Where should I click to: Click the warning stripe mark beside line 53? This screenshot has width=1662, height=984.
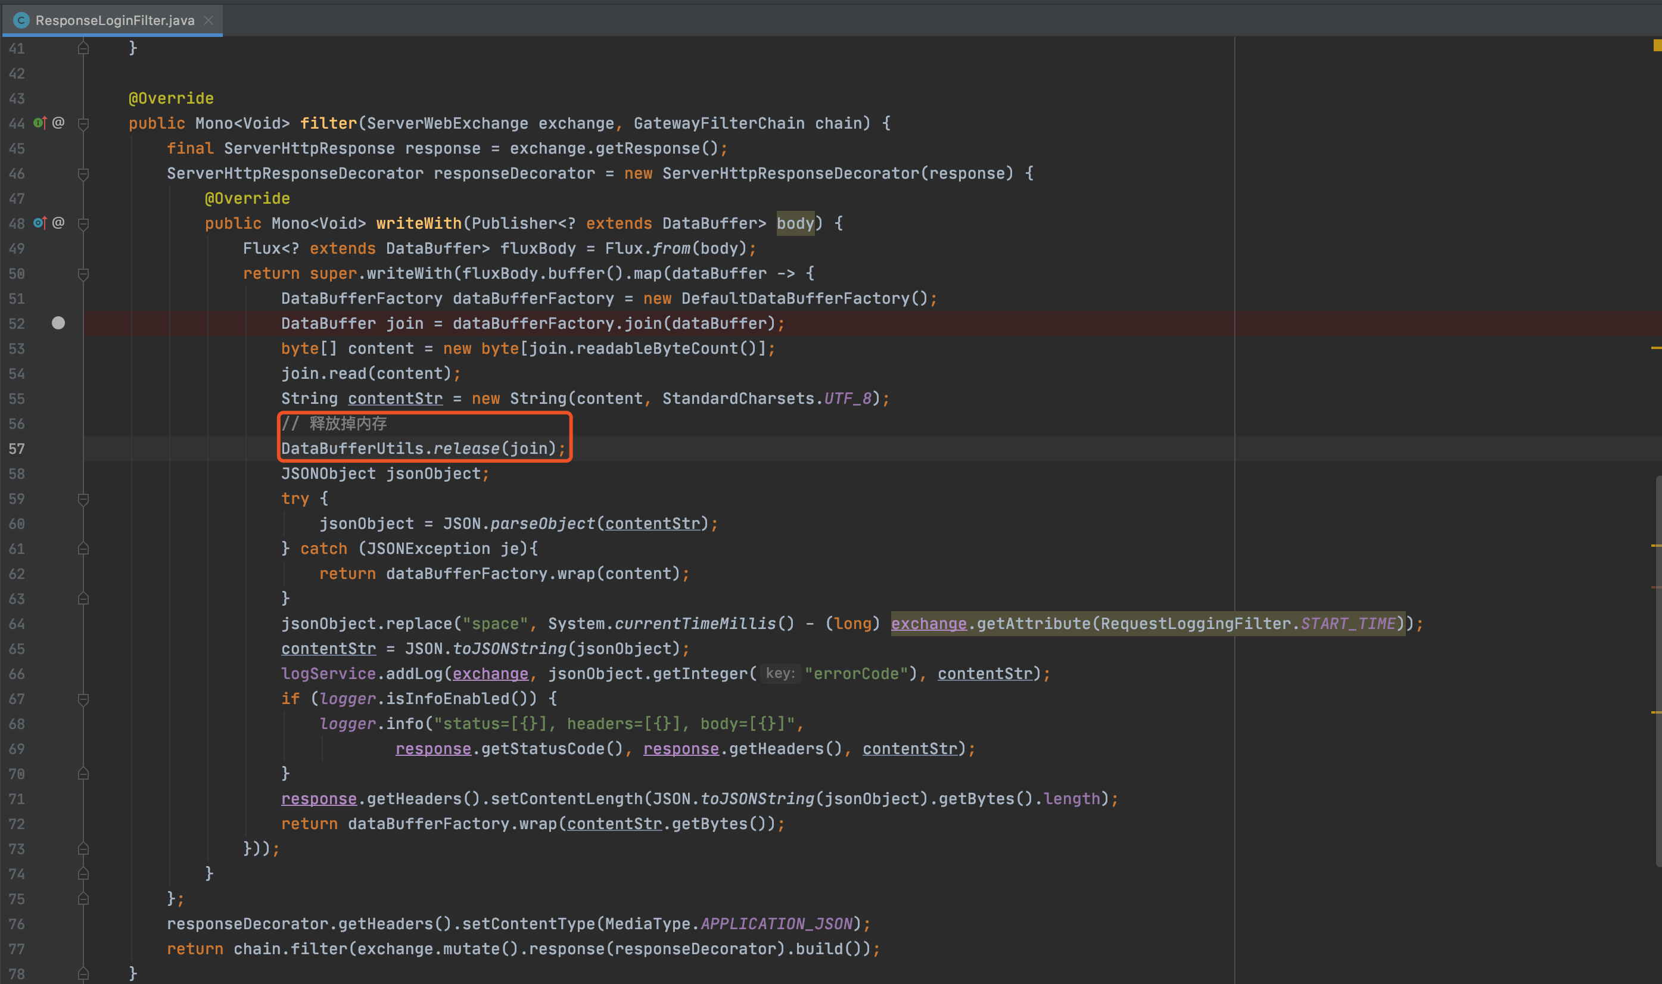click(1655, 347)
